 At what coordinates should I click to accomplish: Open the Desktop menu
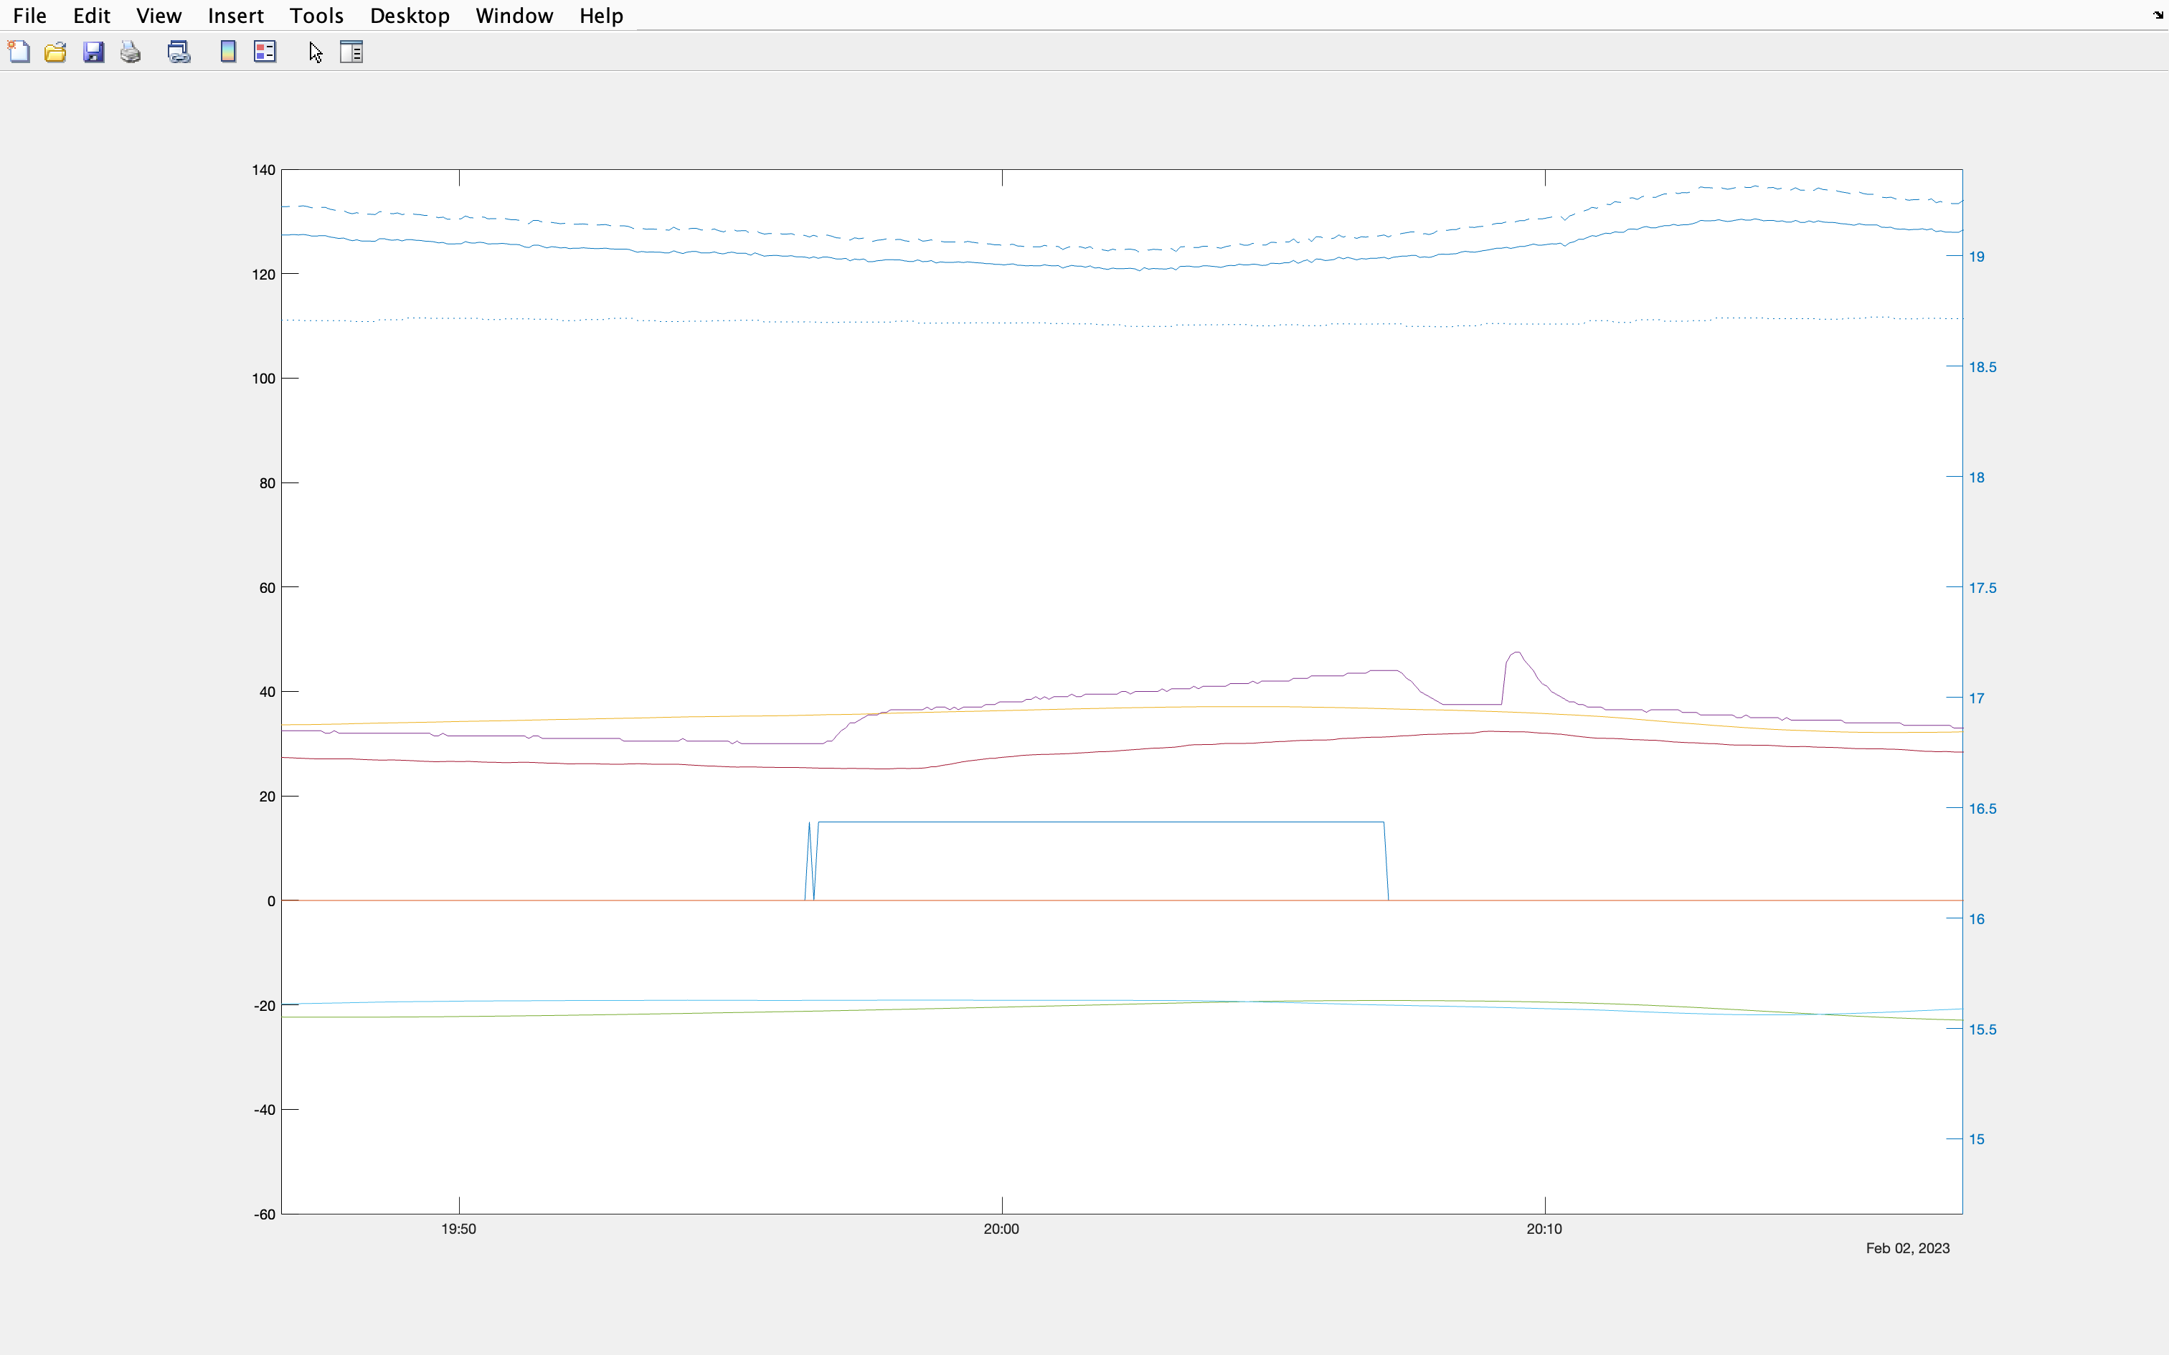[x=410, y=15]
